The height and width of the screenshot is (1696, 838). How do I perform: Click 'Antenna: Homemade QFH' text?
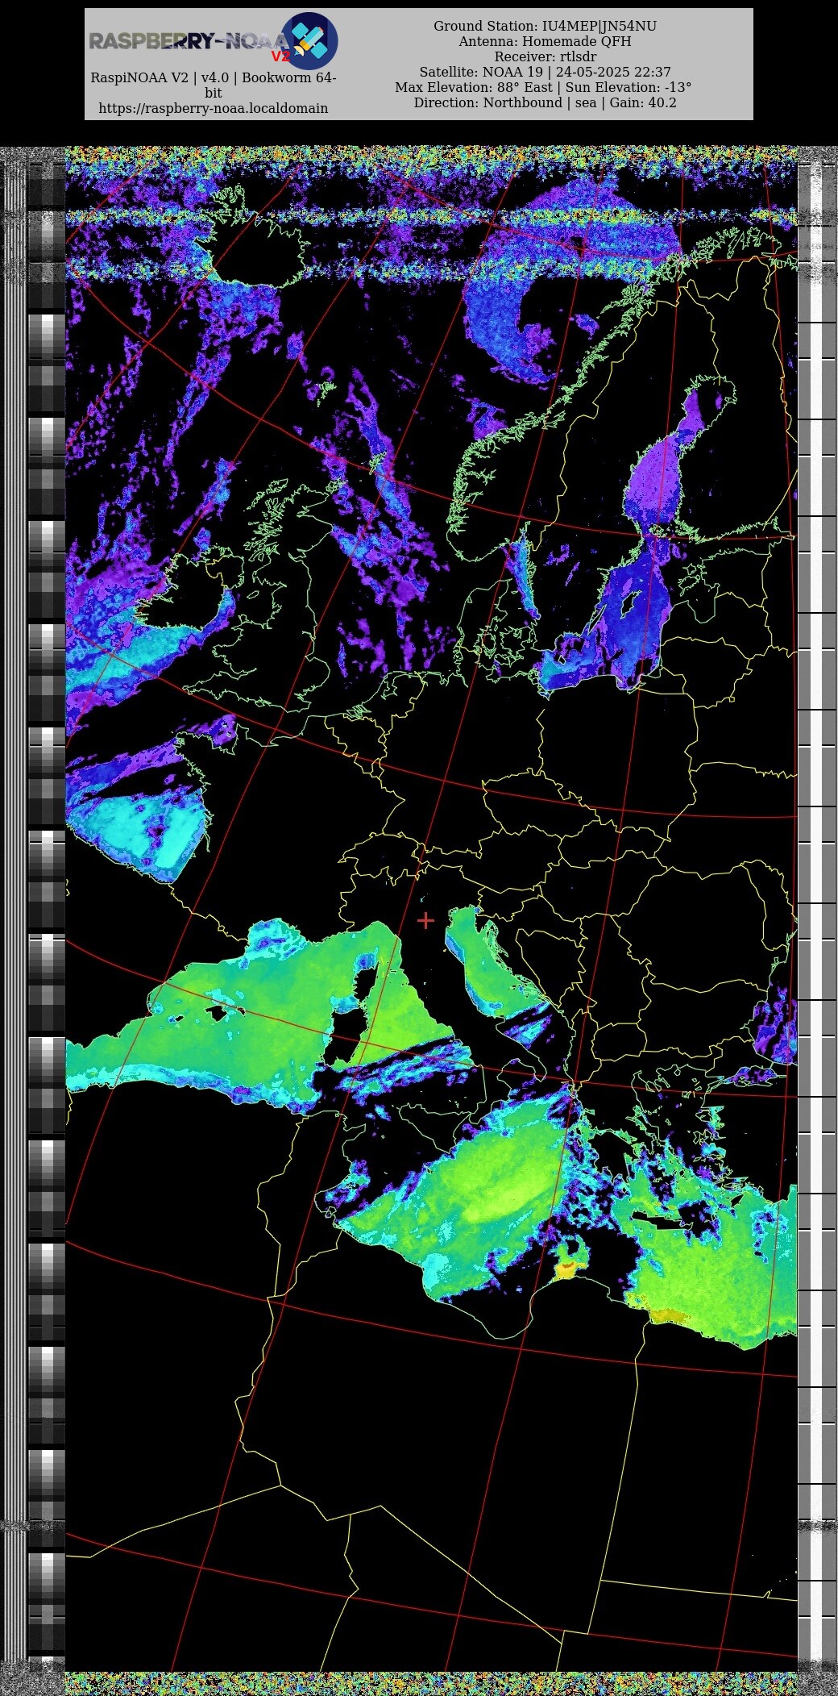(546, 41)
